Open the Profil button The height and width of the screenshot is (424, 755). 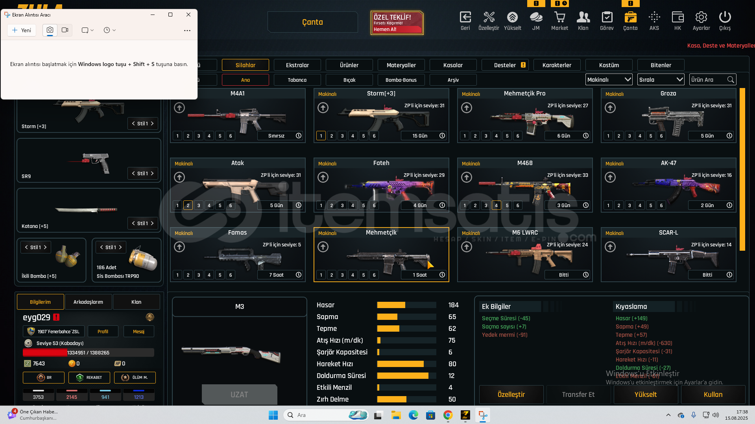pyautogui.click(x=103, y=331)
